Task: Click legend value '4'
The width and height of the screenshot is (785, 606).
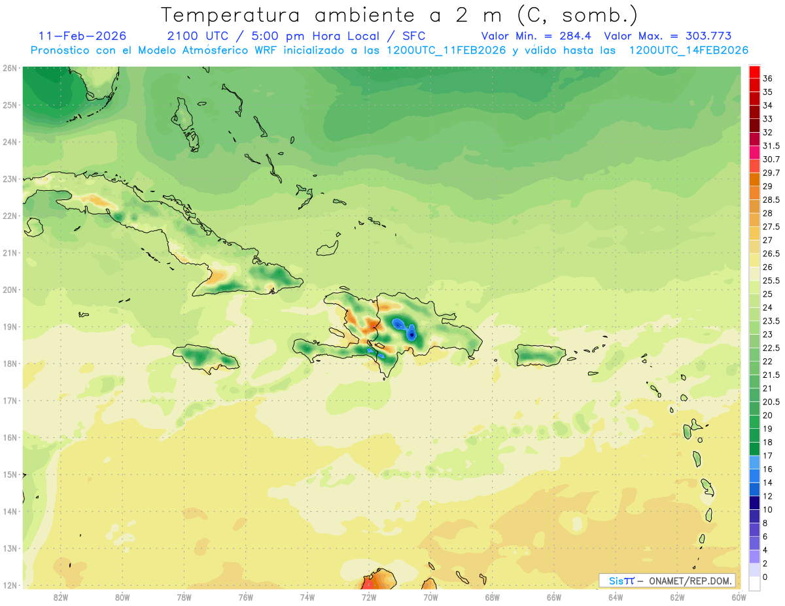Action: pyautogui.click(x=766, y=550)
